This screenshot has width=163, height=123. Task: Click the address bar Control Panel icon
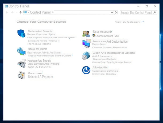pos(25,12)
